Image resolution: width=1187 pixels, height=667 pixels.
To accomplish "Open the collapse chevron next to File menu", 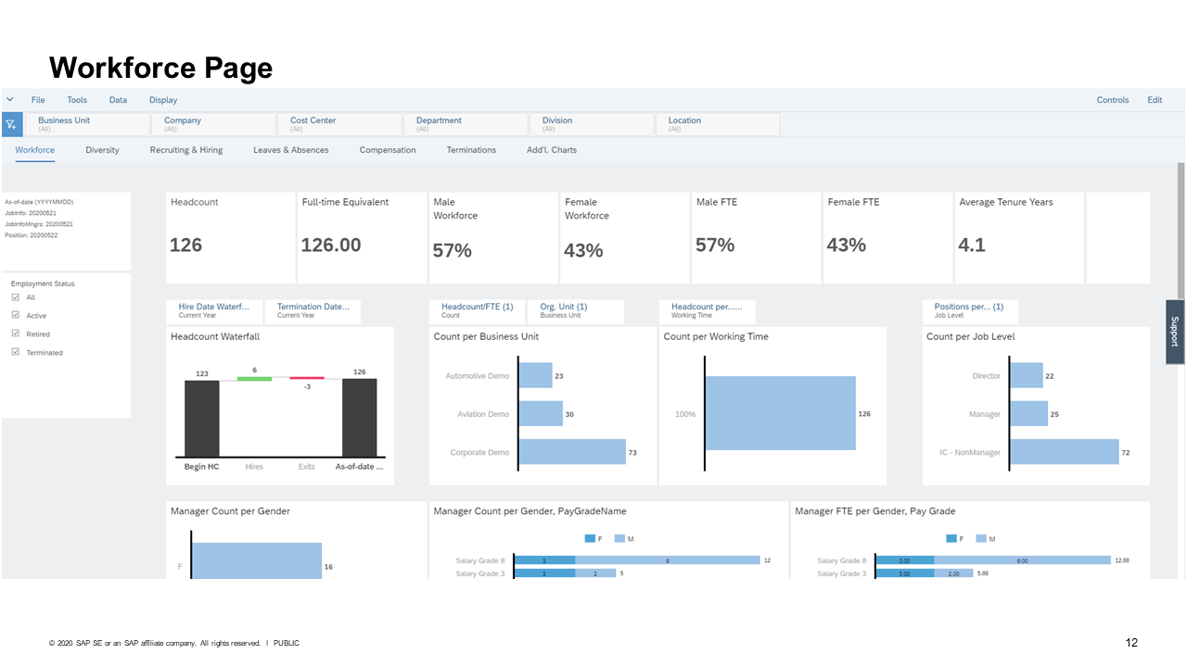I will click(10, 99).
